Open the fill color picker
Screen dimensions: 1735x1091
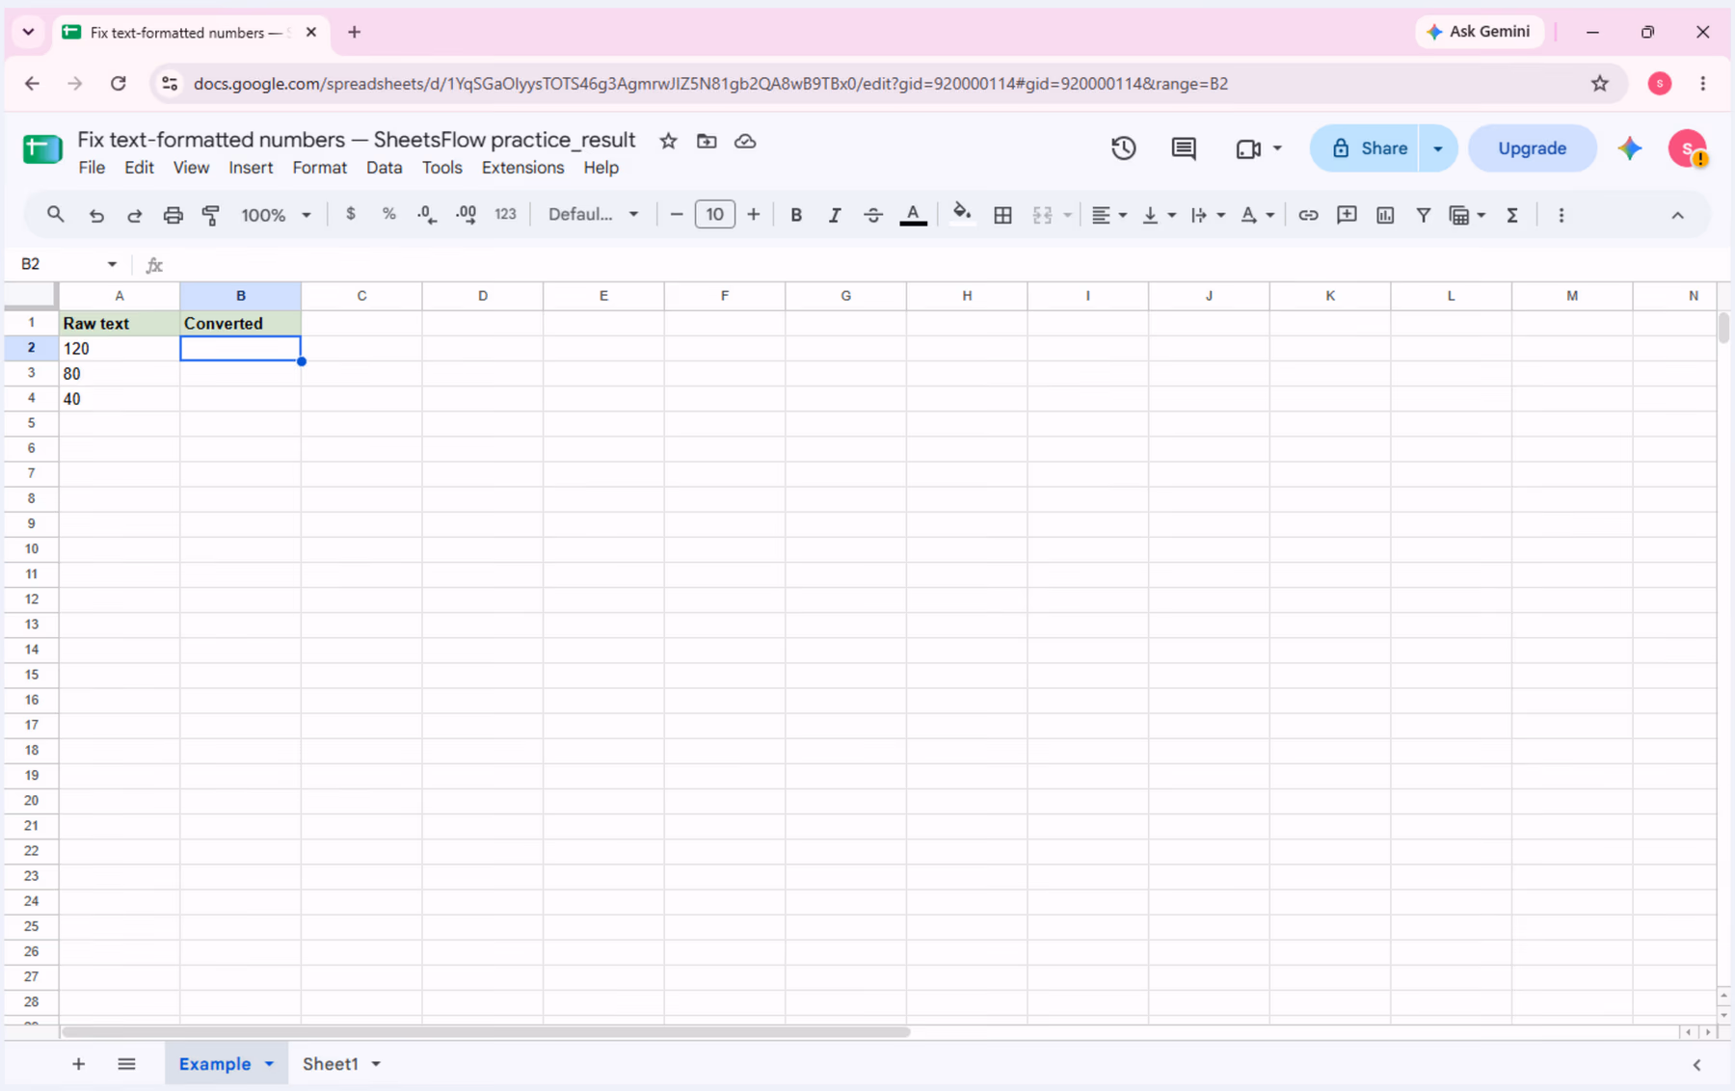click(961, 215)
